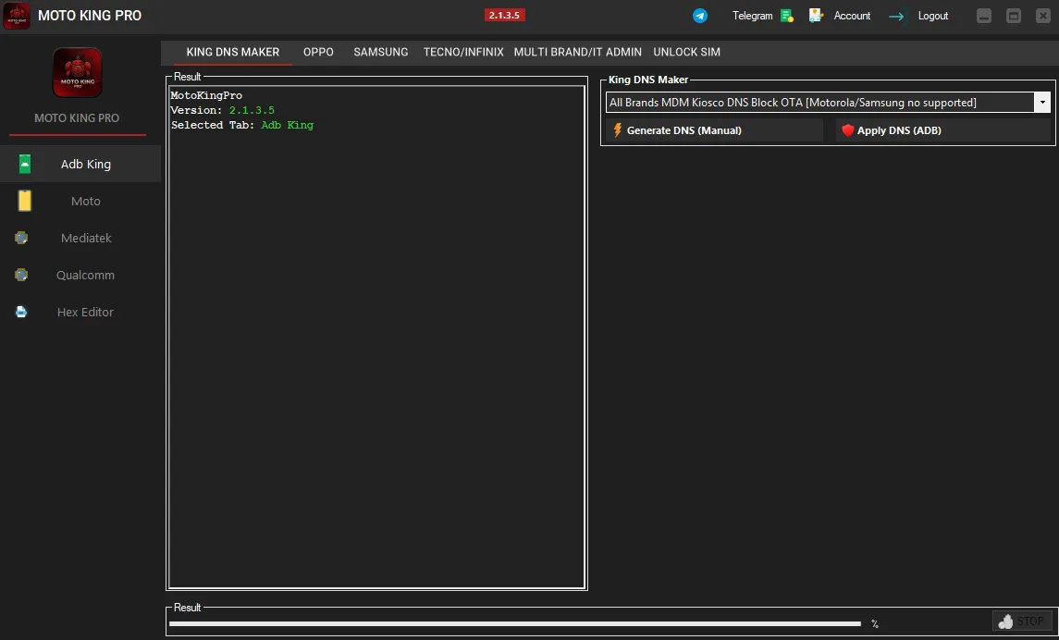Image resolution: width=1059 pixels, height=640 pixels.
Task: Click the MOTO KING PRO label under sidebar logo
Action: pyautogui.click(x=77, y=118)
